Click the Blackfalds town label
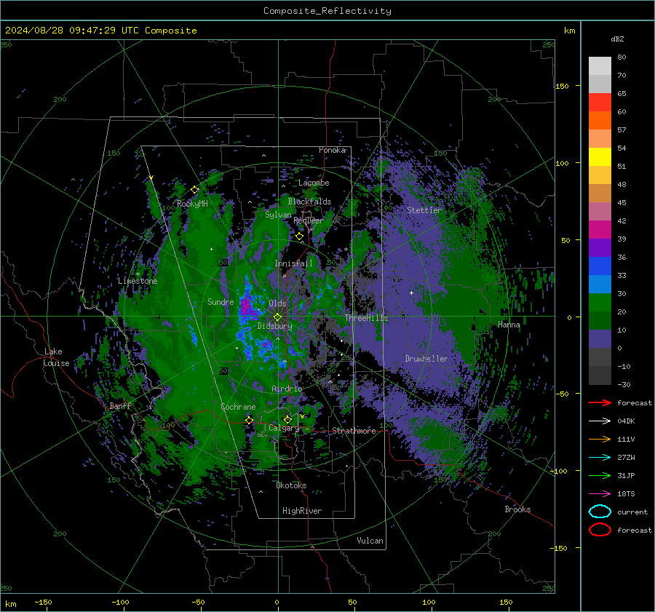The image size is (655, 612). tap(309, 202)
